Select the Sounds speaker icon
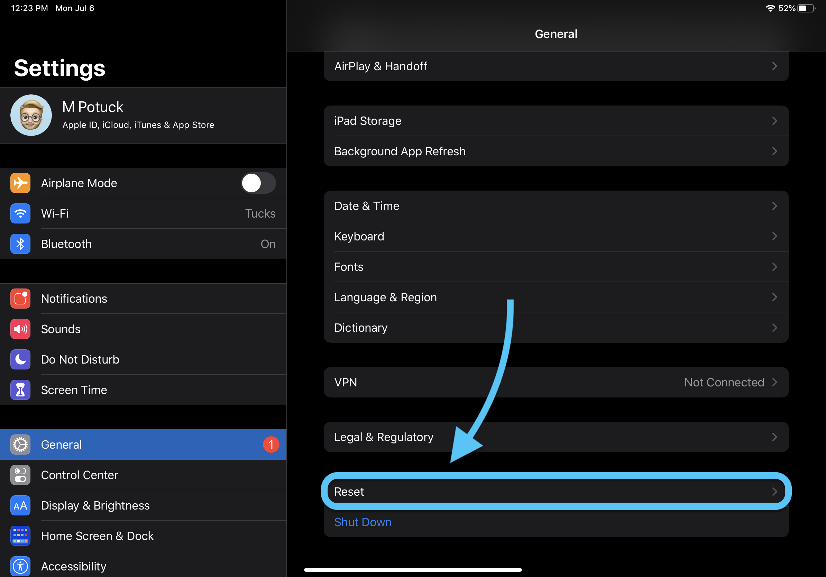The width and height of the screenshot is (826, 577). [x=20, y=329]
